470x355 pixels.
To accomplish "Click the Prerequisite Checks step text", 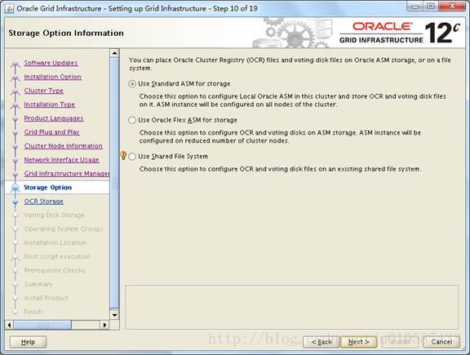I will (x=55, y=270).
